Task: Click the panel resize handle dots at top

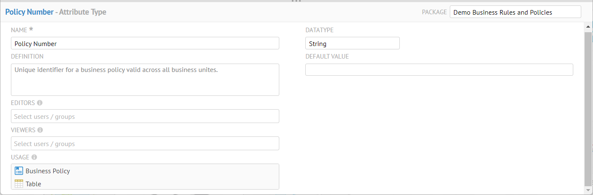Action: pos(296,1)
